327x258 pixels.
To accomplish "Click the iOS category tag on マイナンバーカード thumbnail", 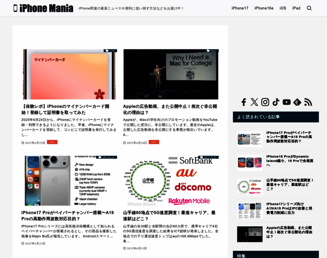I will pos(110,51).
